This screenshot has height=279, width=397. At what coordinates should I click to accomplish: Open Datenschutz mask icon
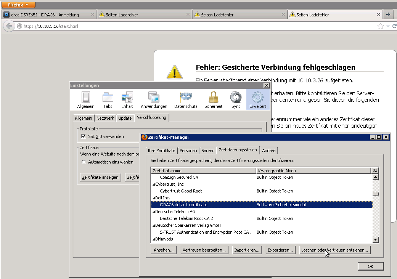[x=186, y=100]
